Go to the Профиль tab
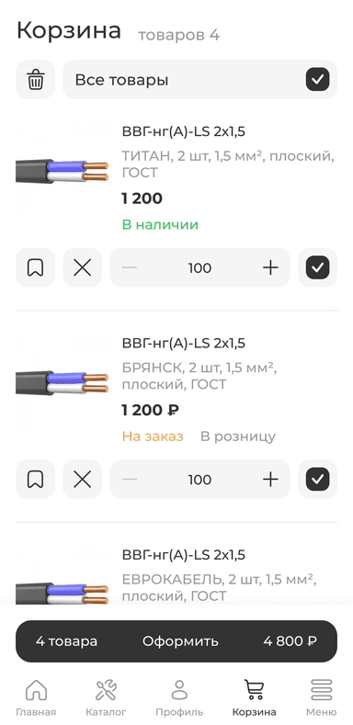The width and height of the screenshot is (353, 725). click(179, 697)
